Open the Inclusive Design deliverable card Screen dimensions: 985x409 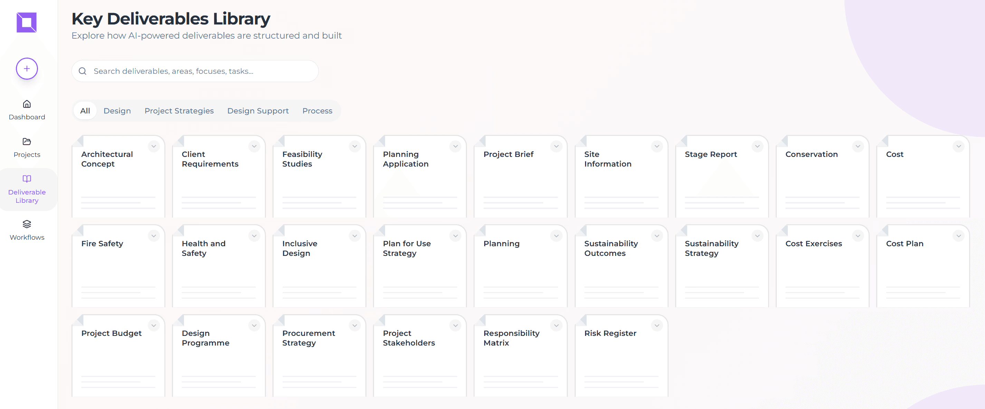point(319,266)
